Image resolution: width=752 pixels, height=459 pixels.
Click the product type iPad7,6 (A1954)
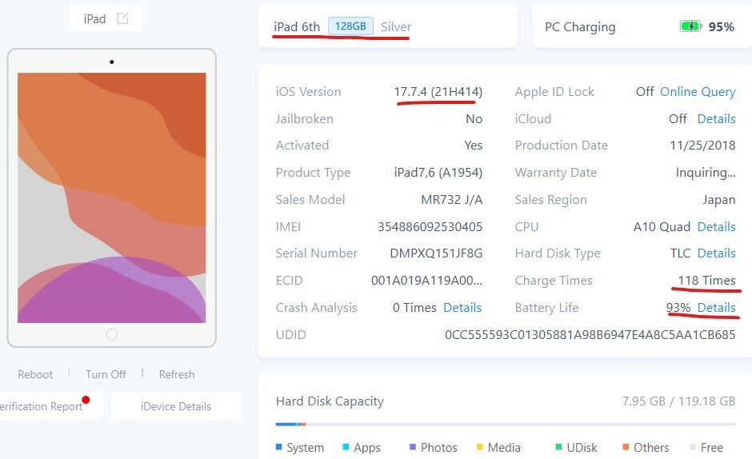[438, 172]
